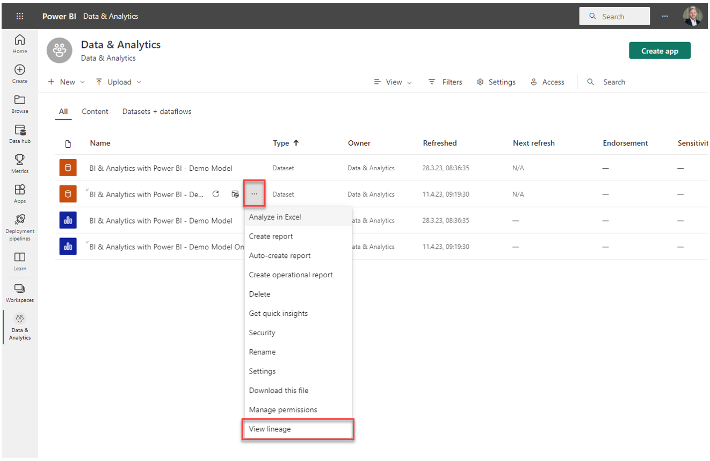Open workspace Settings
This screenshot has height=461, width=710.
496,82
